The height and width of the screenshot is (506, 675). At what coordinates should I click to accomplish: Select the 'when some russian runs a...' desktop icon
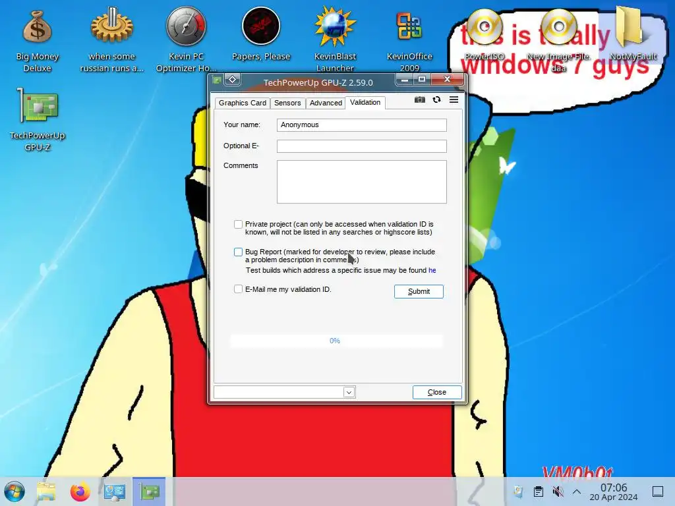pyautogui.click(x=111, y=40)
